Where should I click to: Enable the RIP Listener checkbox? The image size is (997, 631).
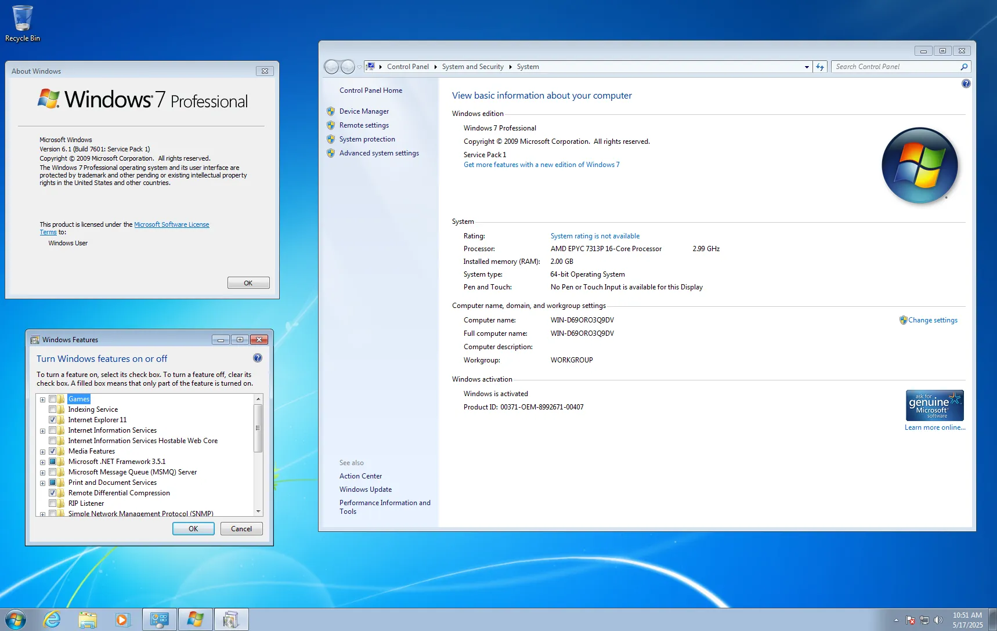pos(53,503)
